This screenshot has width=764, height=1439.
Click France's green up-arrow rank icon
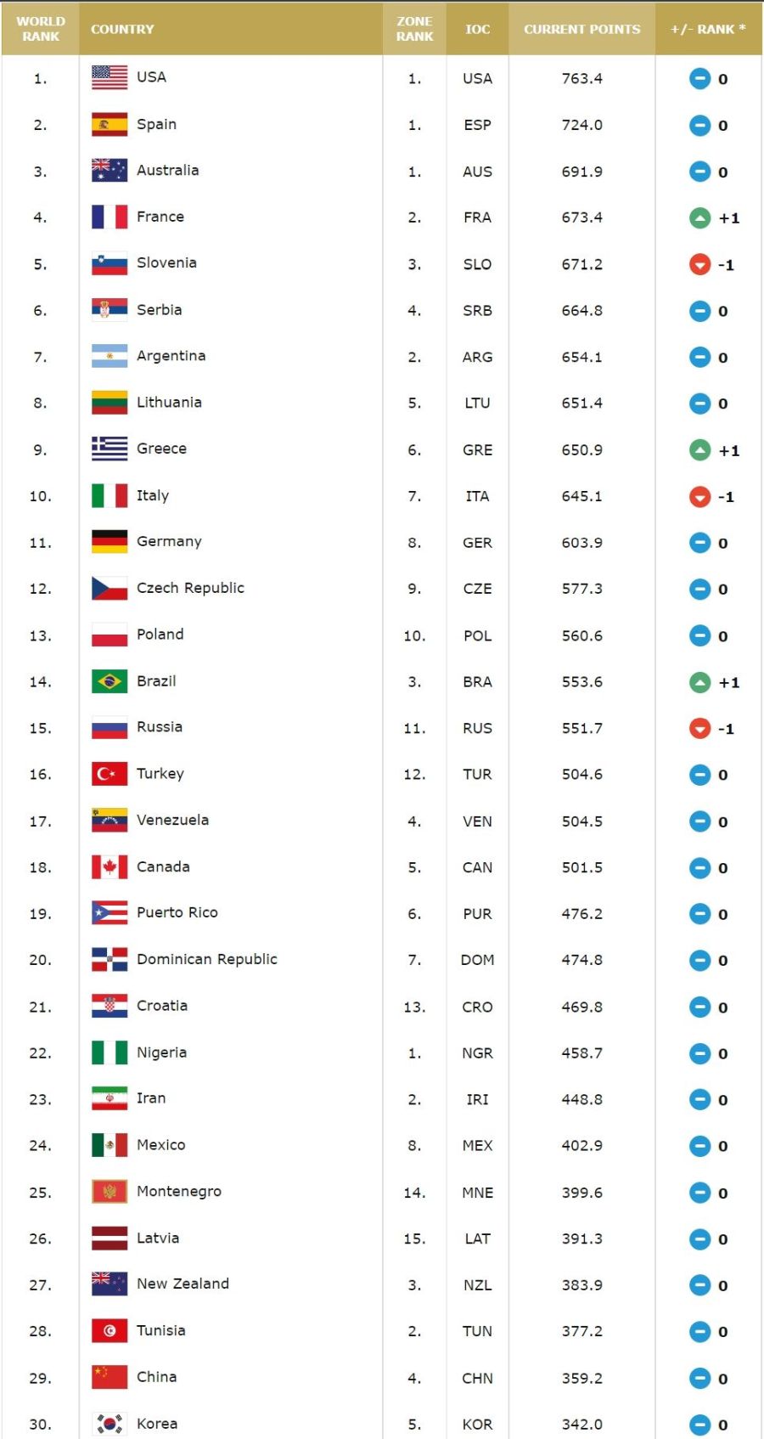click(699, 218)
